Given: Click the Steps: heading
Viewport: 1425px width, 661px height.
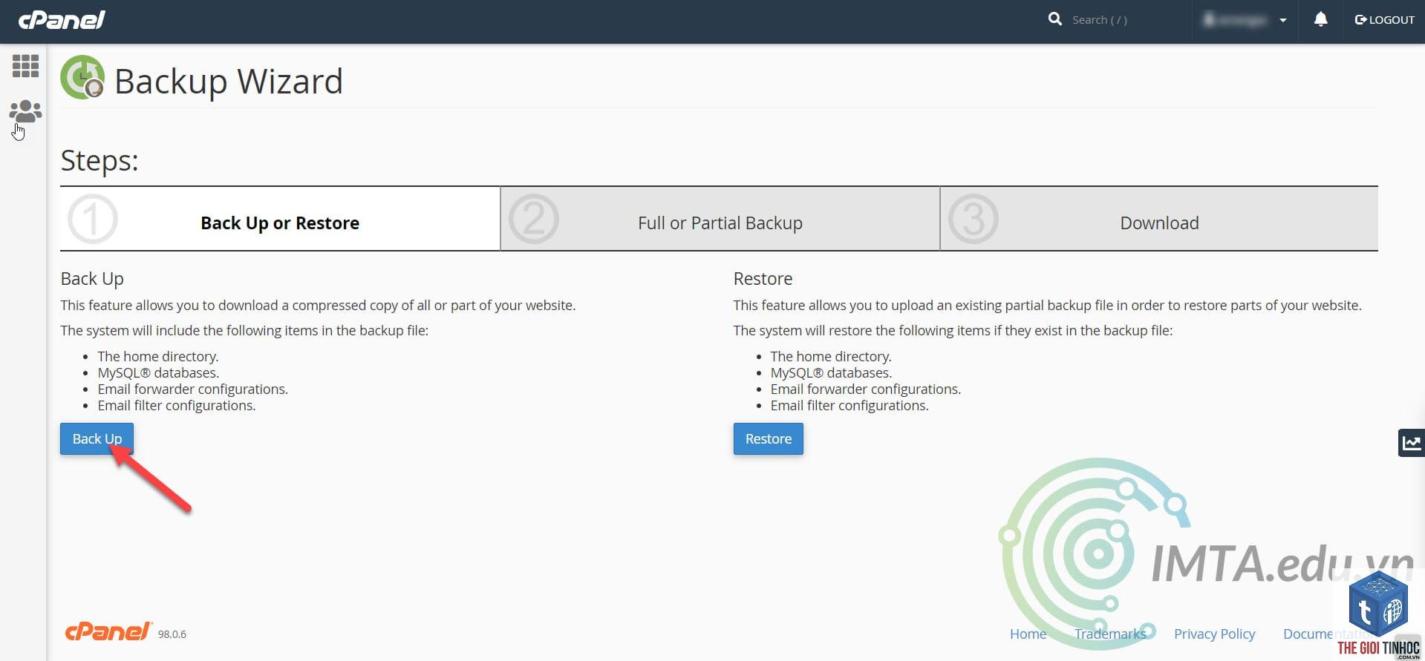Looking at the screenshot, I should (100, 160).
